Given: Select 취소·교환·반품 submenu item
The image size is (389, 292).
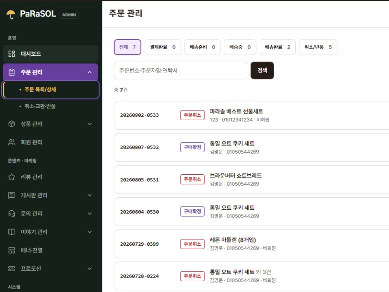Looking at the screenshot, I should [x=51, y=106].
